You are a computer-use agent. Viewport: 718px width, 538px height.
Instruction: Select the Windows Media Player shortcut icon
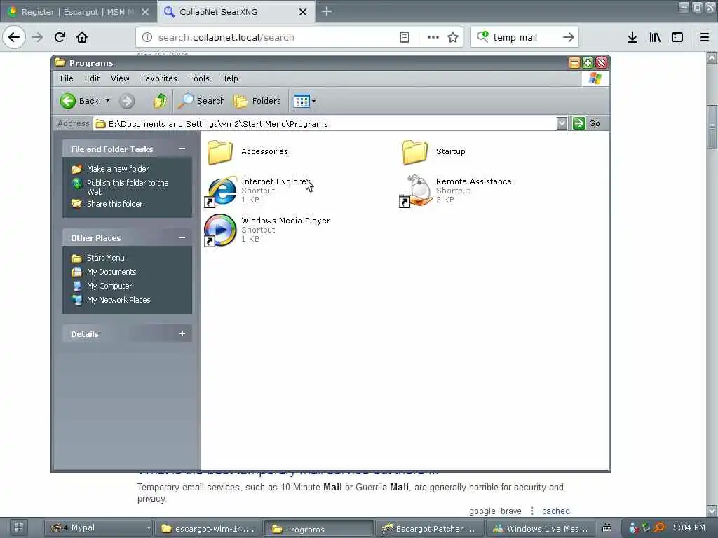tap(220, 230)
